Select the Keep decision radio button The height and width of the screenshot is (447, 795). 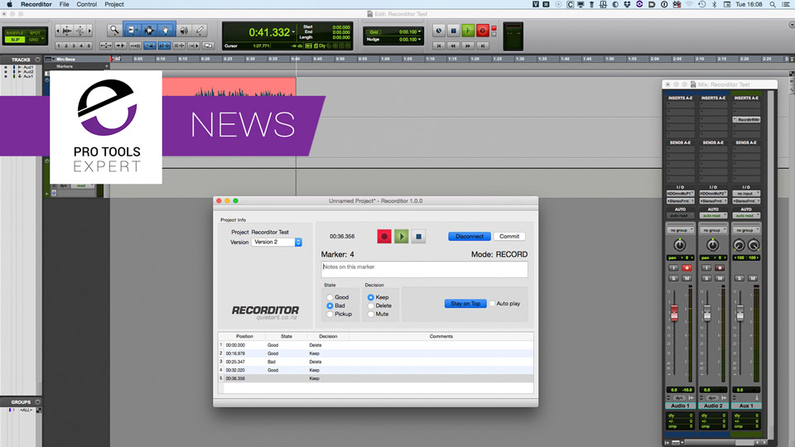click(x=371, y=297)
